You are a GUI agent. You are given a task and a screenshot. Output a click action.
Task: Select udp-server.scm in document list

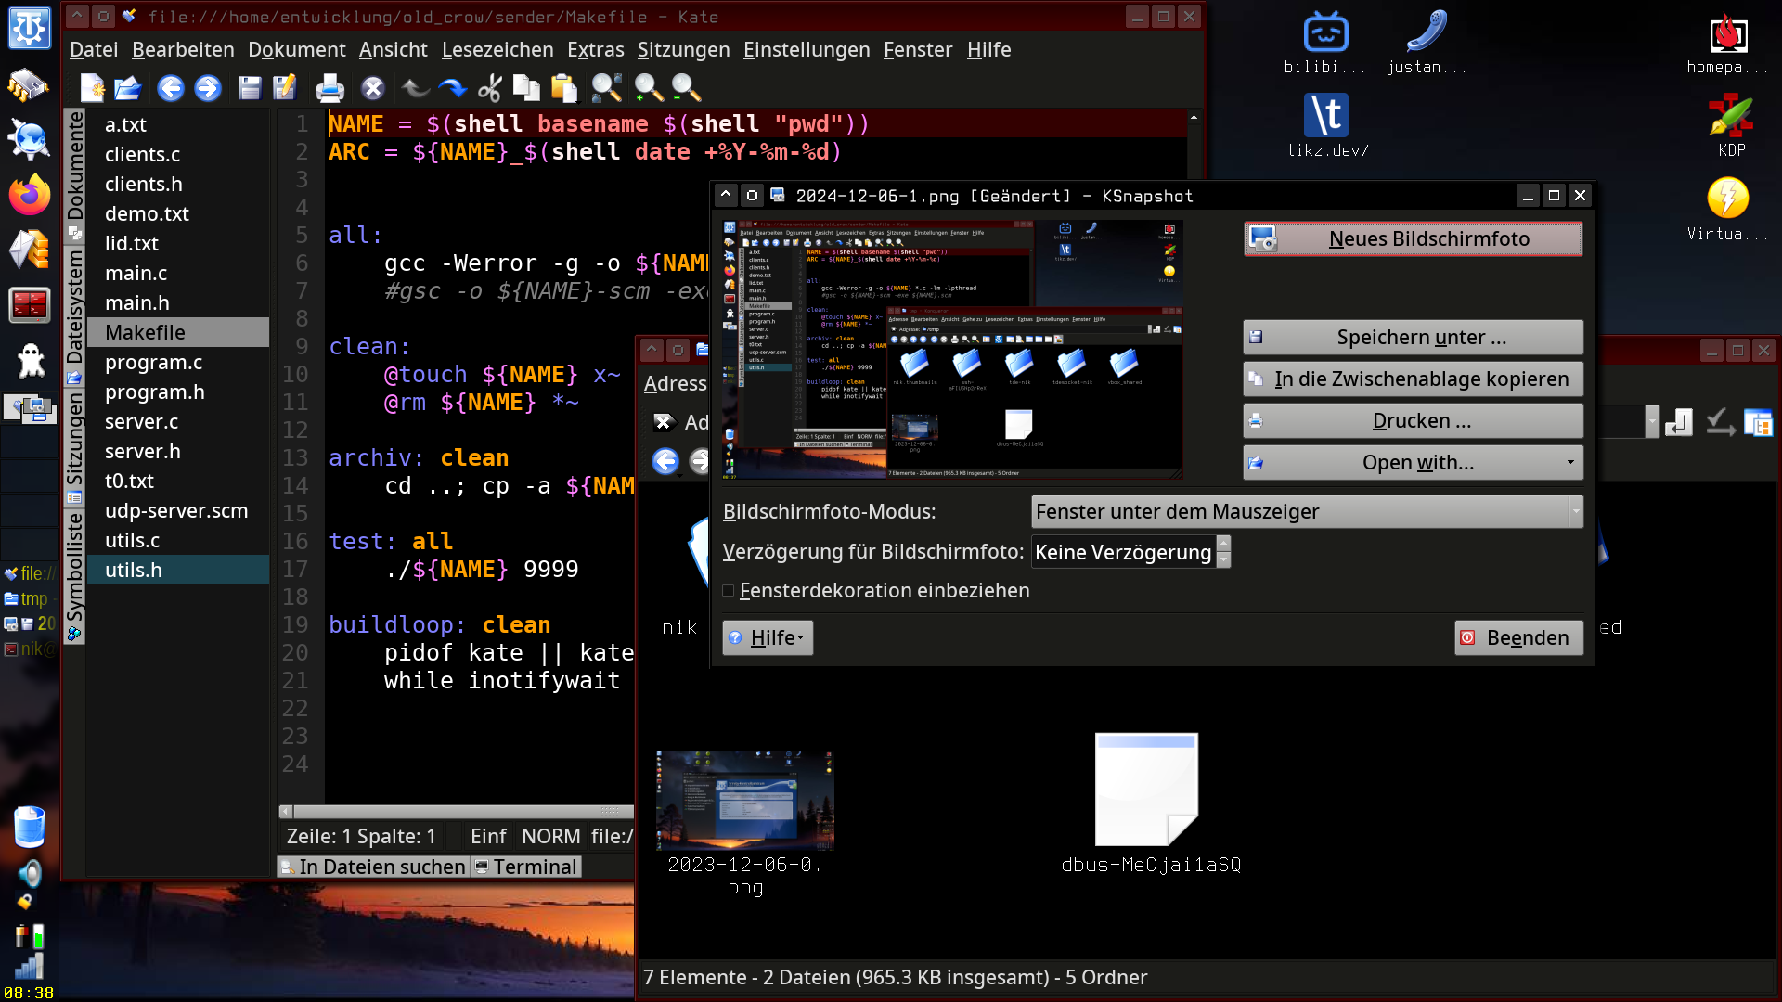(177, 510)
